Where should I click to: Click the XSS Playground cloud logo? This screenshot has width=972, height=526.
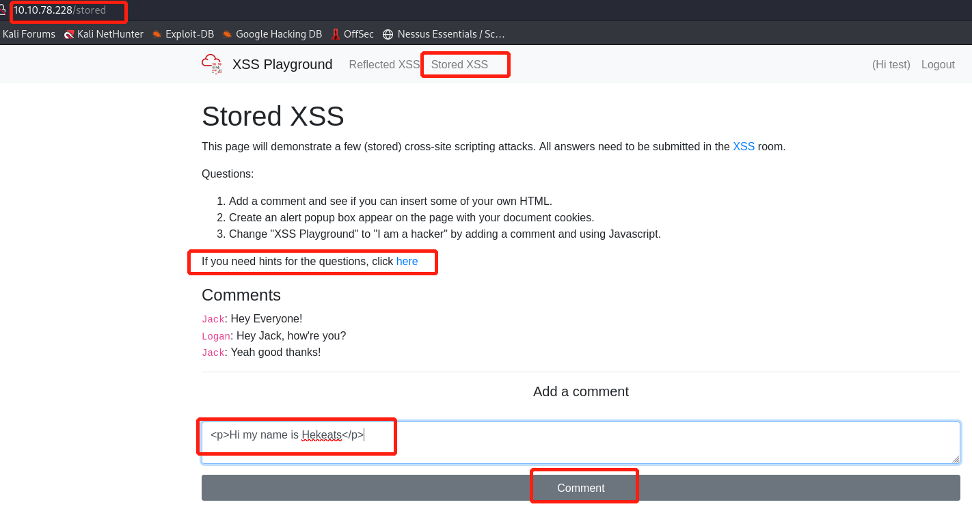click(212, 64)
